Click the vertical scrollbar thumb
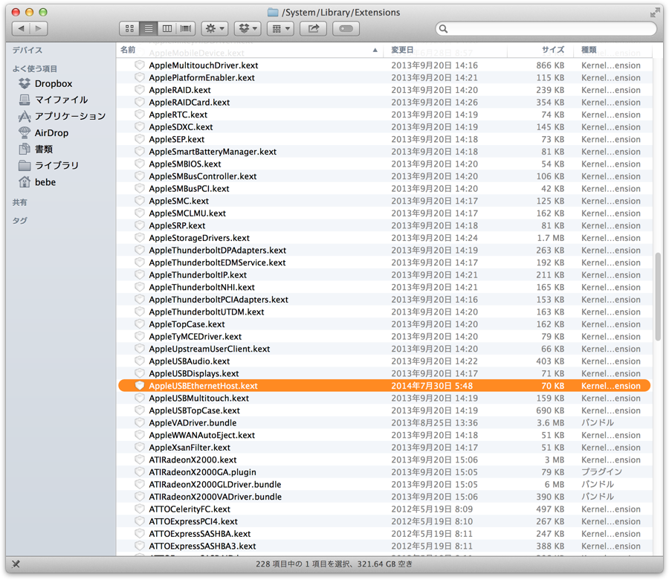The image size is (669, 580). coord(658,297)
